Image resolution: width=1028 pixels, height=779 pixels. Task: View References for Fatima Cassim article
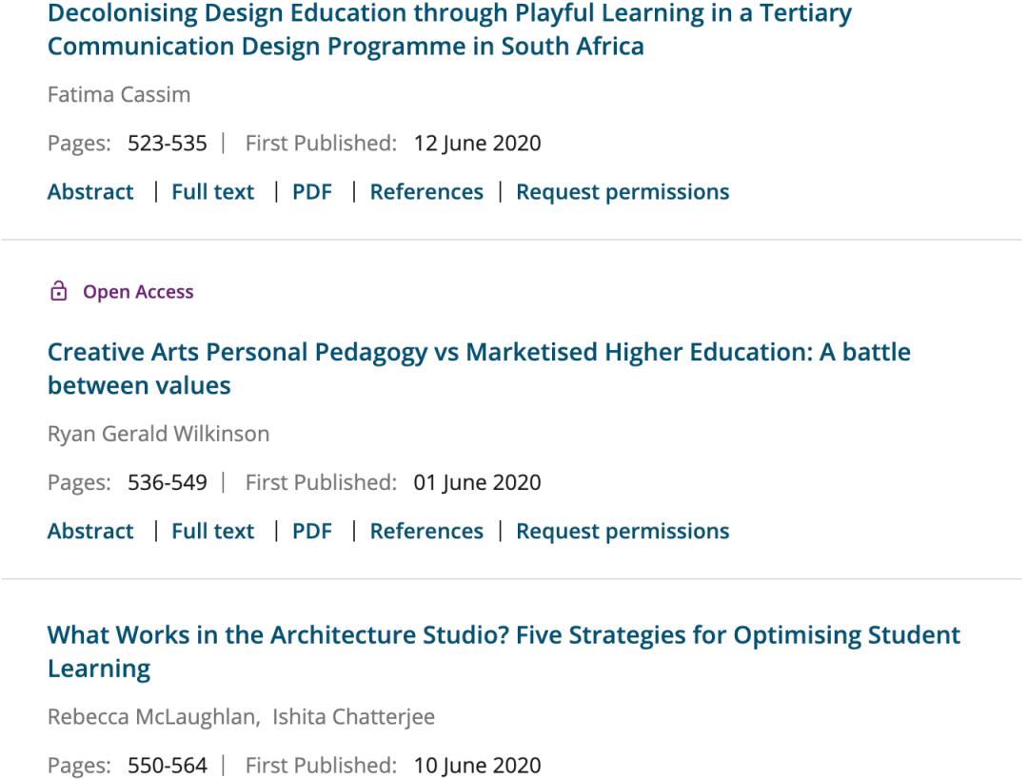pos(426,191)
